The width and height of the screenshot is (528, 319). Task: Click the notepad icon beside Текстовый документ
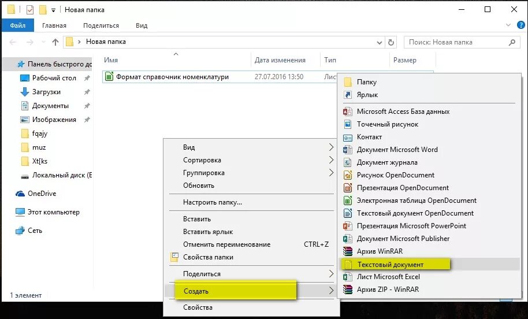point(348,265)
